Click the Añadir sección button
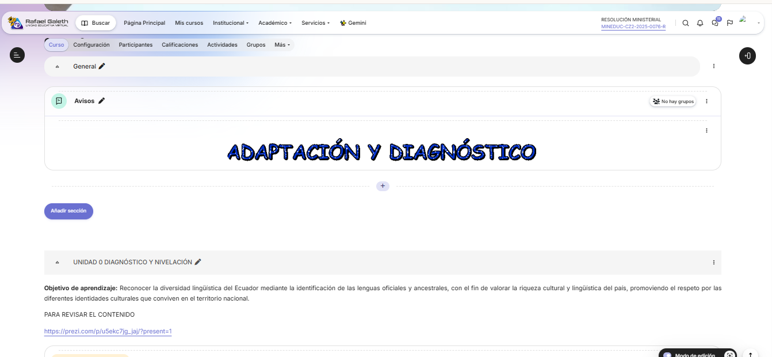Viewport: 772px width, 357px height. 68,211
